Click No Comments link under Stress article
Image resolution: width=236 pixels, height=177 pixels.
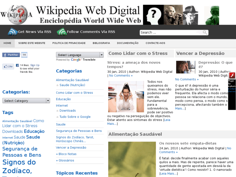click(x=121, y=76)
